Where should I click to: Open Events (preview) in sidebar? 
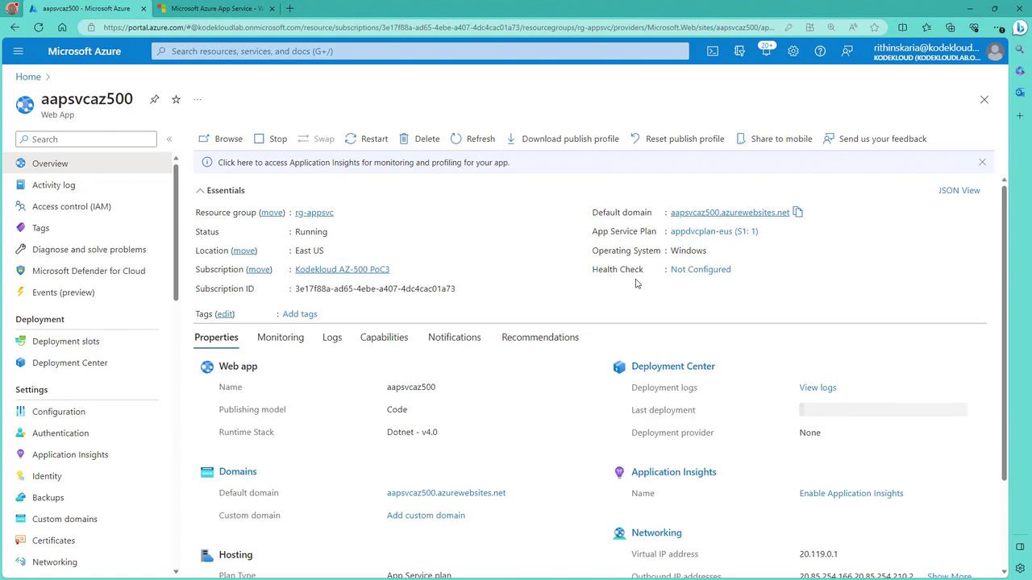click(x=87, y=292)
